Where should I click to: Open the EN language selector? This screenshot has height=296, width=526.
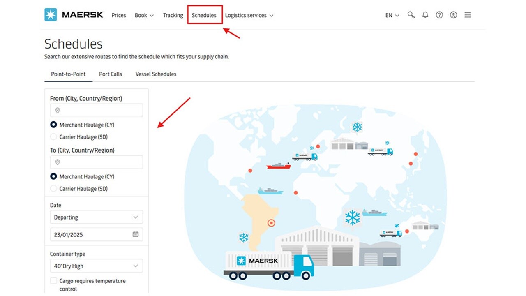pyautogui.click(x=392, y=15)
